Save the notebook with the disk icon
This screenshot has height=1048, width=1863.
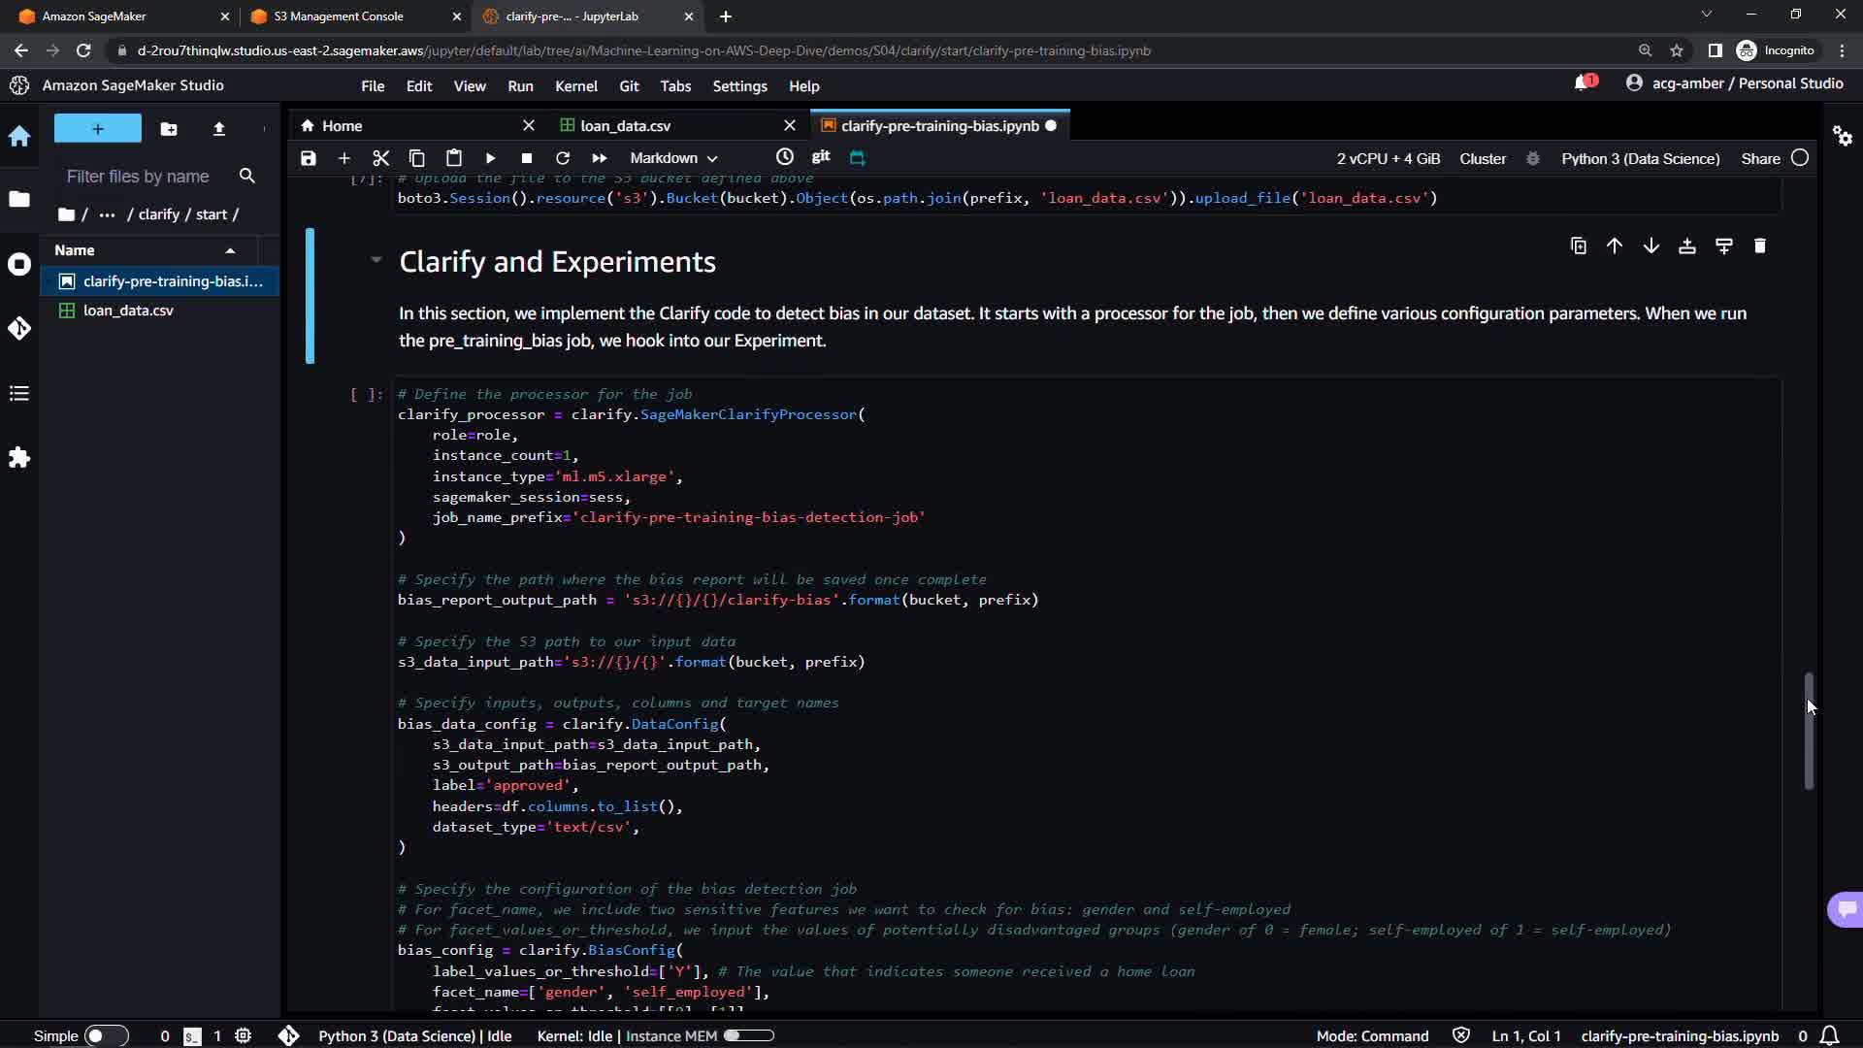(x=309, y=158)
